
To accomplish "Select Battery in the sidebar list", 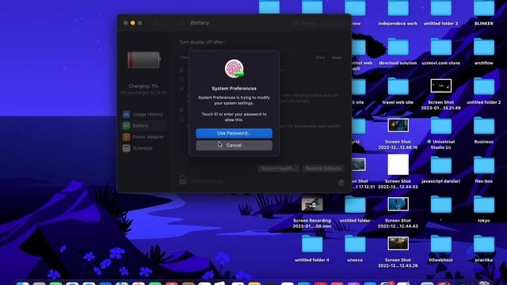I will 144,126.
